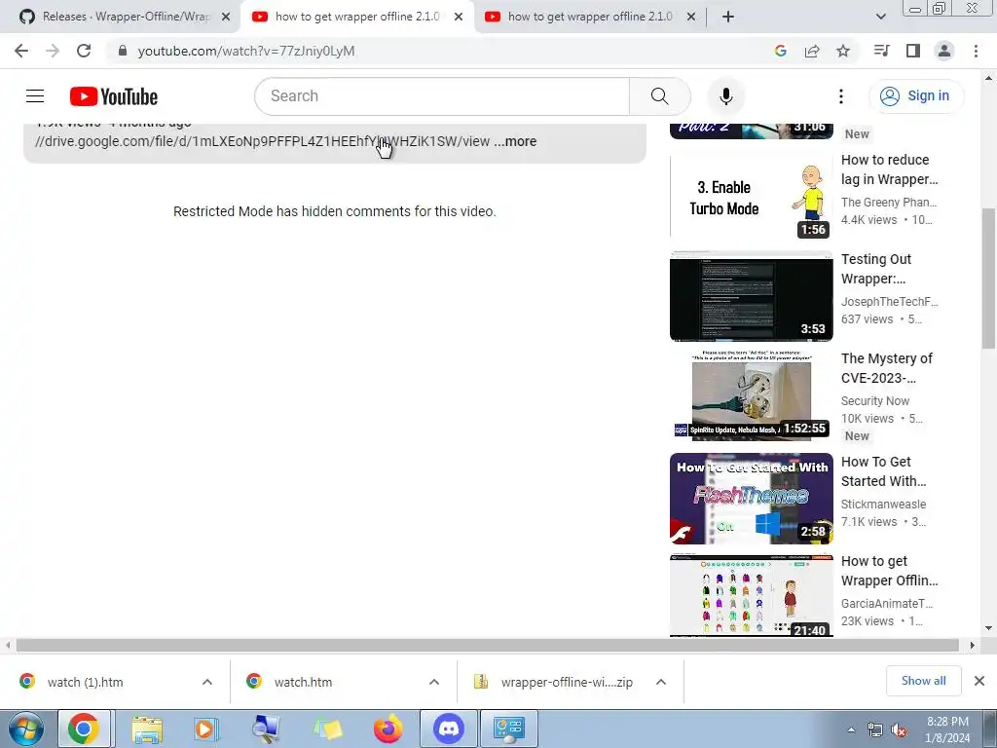Click the Testing Out Wrapper video title
The height and width of the screenshot is (748, 997).
pyautogui.click(x=876, y=269)
